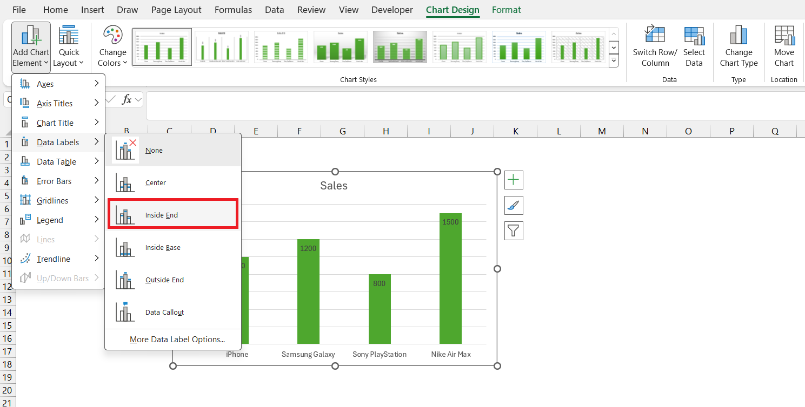805x407 pixels.
Task: Click the formula bar input field
Action: [x=475, y=106]
